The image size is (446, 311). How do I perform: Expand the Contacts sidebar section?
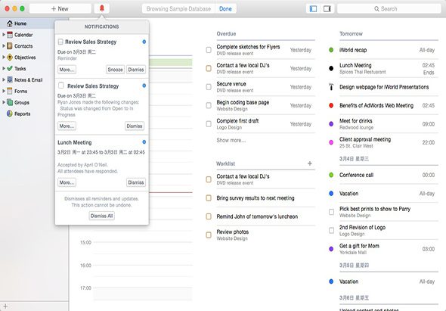point(4,46)
